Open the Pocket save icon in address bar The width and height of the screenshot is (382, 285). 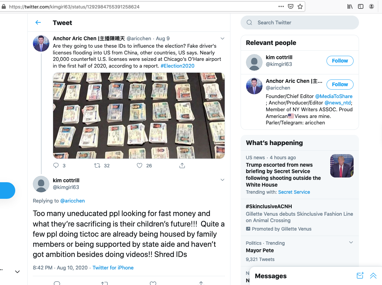click(x=291, y=6)
